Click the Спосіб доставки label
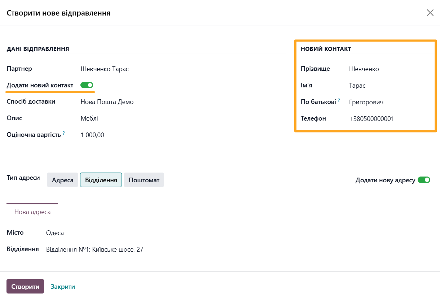Screen dimensions: 440x300 pos(31,101)
